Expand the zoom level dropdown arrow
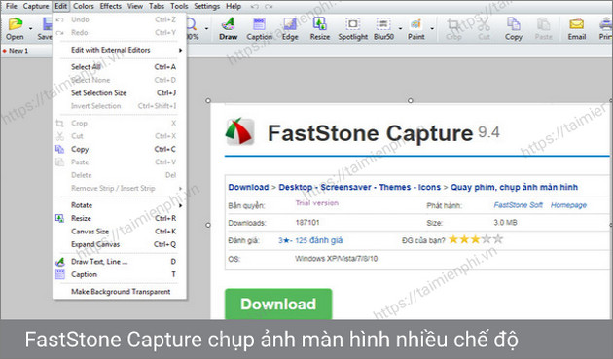 (206, 29)
